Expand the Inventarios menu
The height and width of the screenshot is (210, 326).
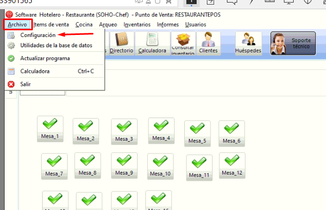point(137,24)
